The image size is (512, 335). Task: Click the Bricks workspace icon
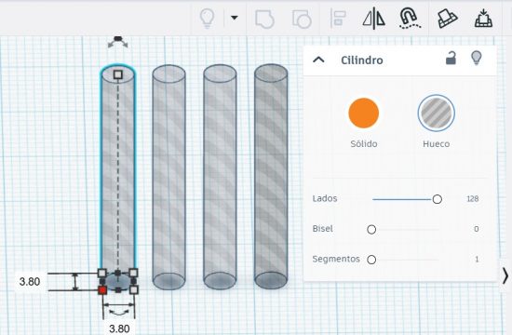[447, 19]
